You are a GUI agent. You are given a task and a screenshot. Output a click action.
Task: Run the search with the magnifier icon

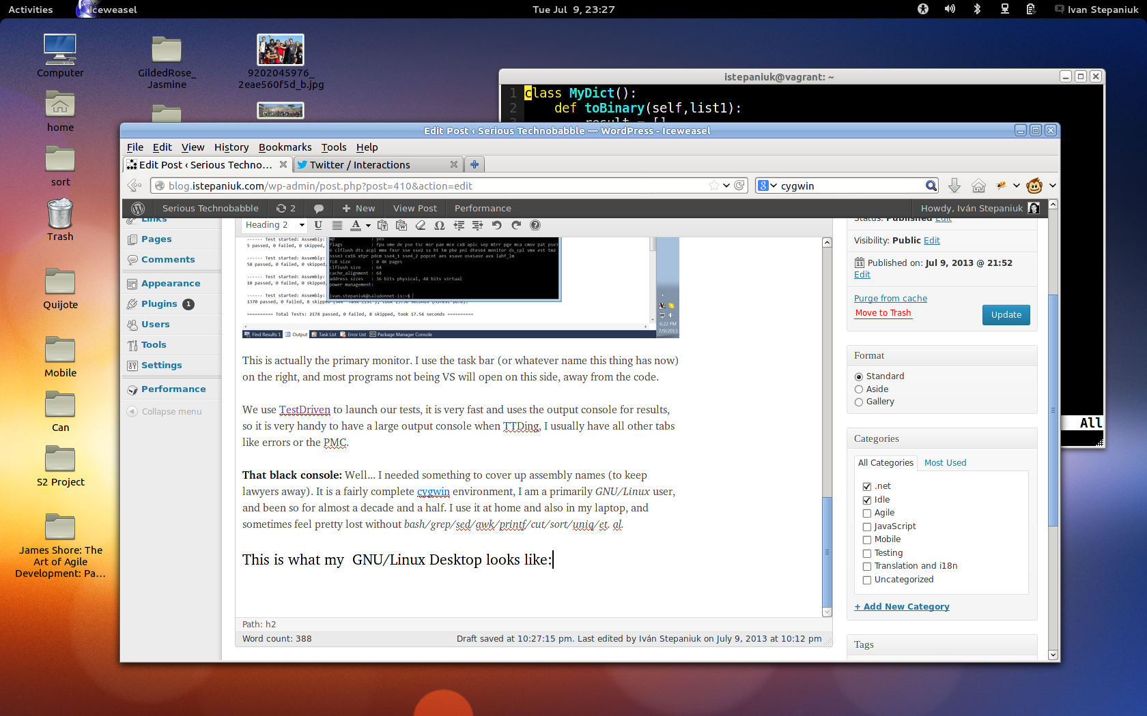click(x=931, y=185)
